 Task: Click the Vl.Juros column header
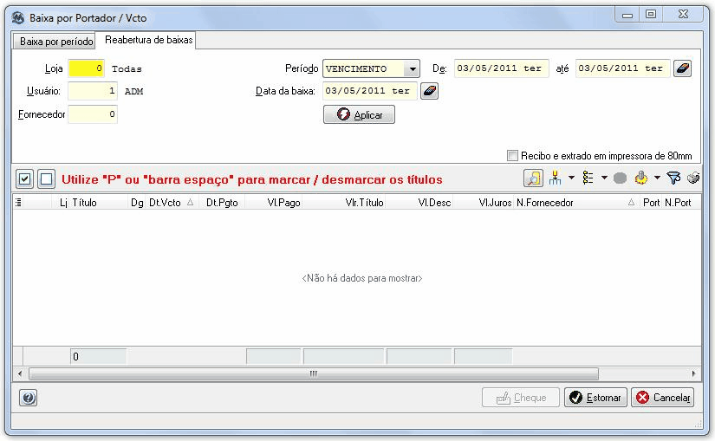pyautogui.click(x=484, y=203)
